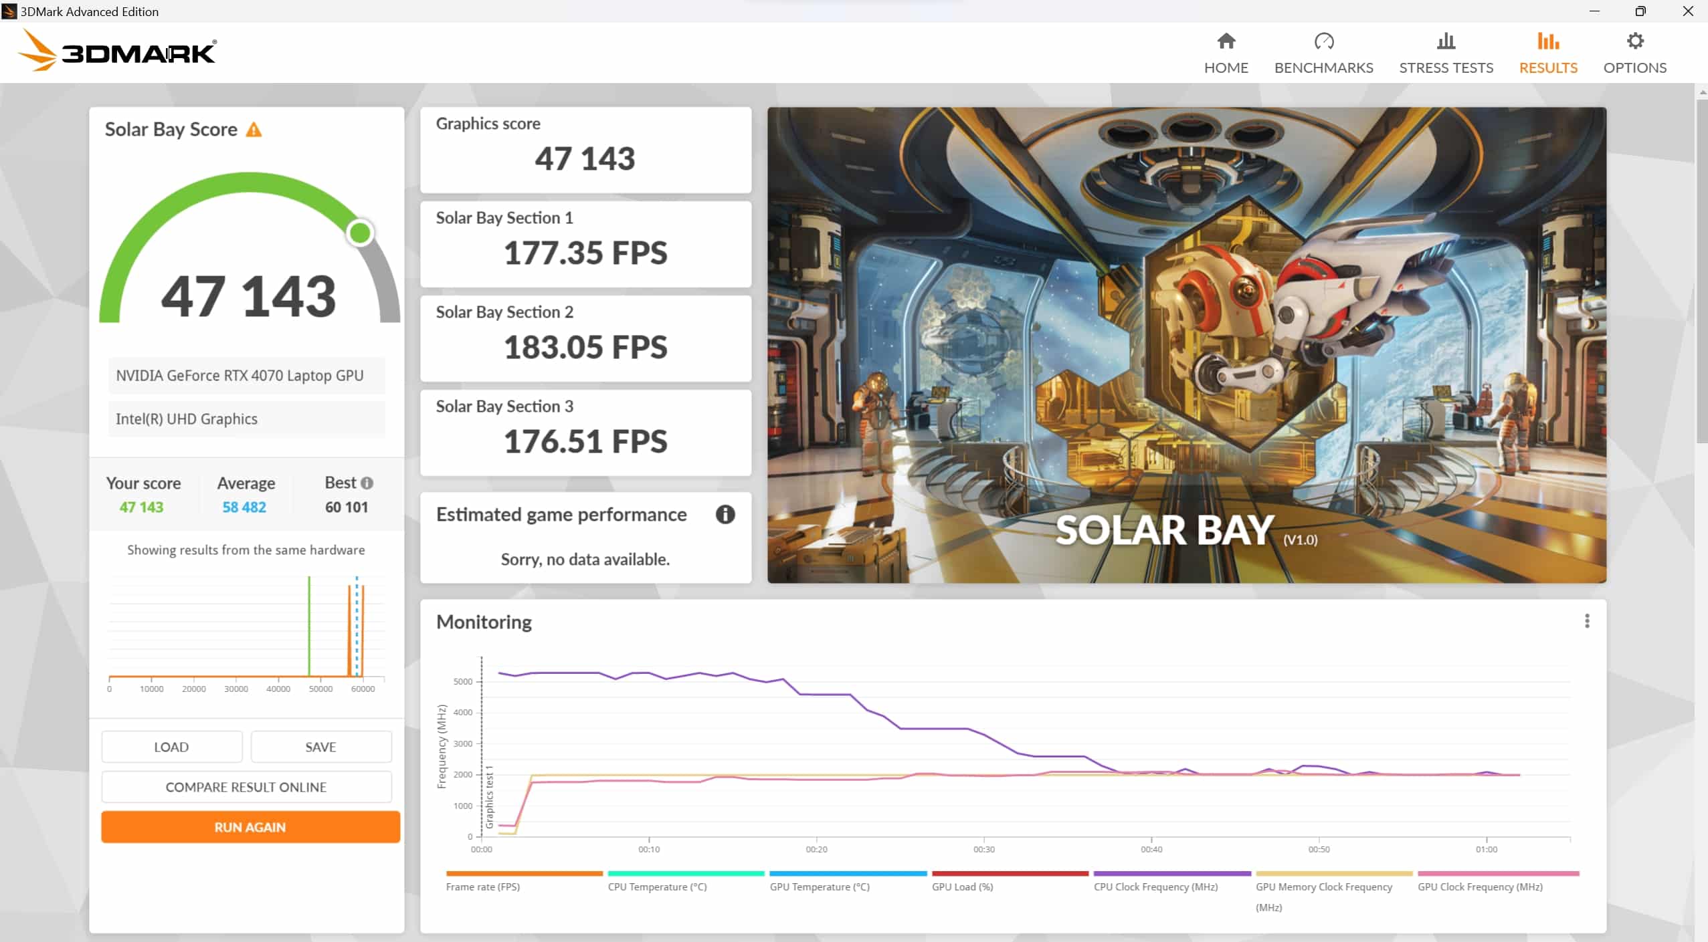1708x942 pixels.
Task: Open Monitoring three-dot options menu
Action: 1586,621
